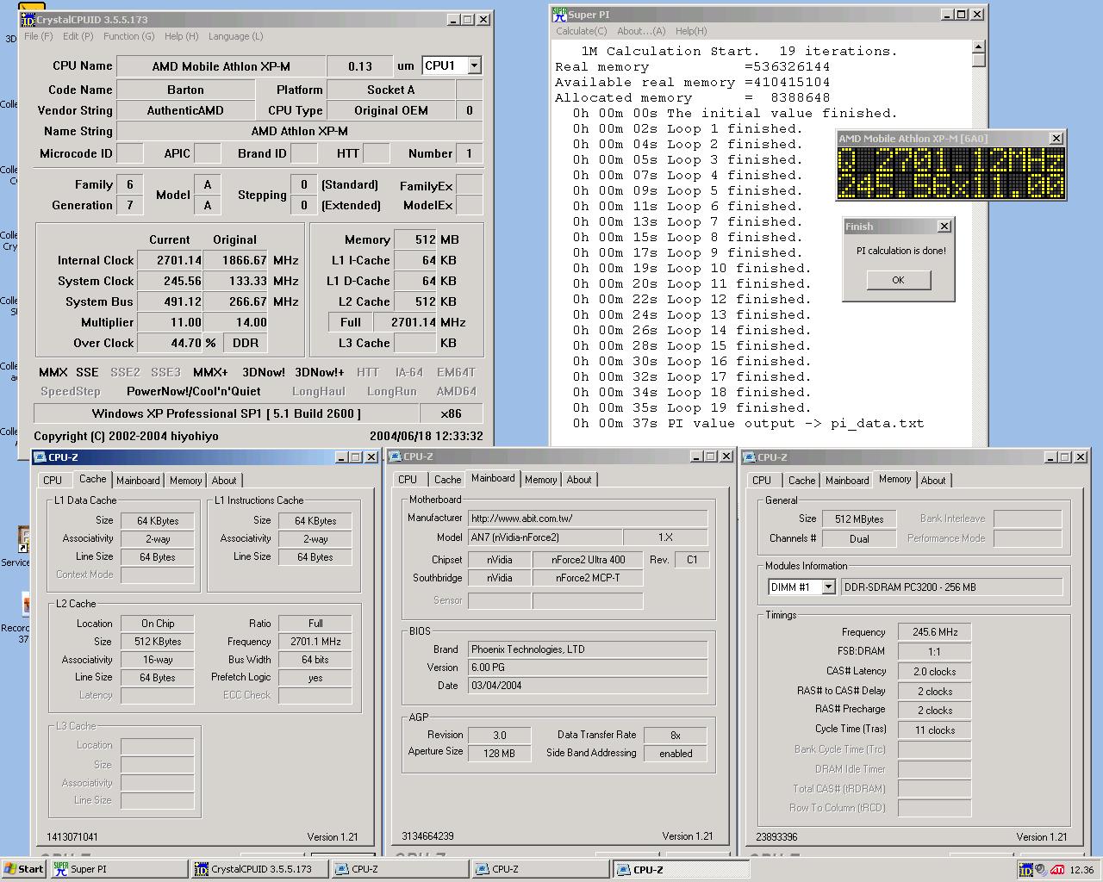Image resolution: width=1103 pixels, height=882 pixels.
Task: Click the CrystalCPUID icon in the system tray
Action: point(1025,870)
